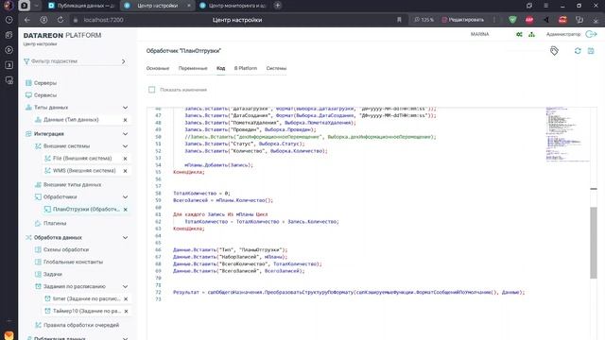Image resolution: width=605 pixels, height=340 pixels.
Task: Close ПланОтгрузки handler item
Action: pos(126,210)
